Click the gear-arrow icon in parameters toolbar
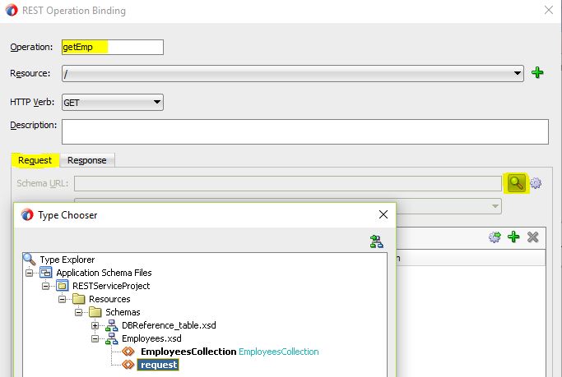Screen dimensions: 562x377 (495, 237)
